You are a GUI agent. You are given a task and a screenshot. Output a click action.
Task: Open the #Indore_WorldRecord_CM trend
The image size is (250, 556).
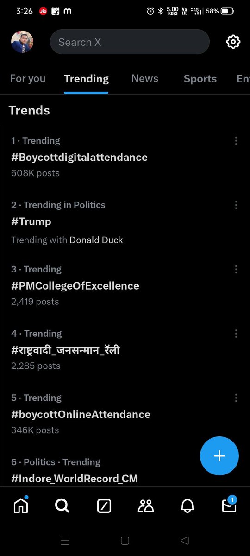click(75, 478)
